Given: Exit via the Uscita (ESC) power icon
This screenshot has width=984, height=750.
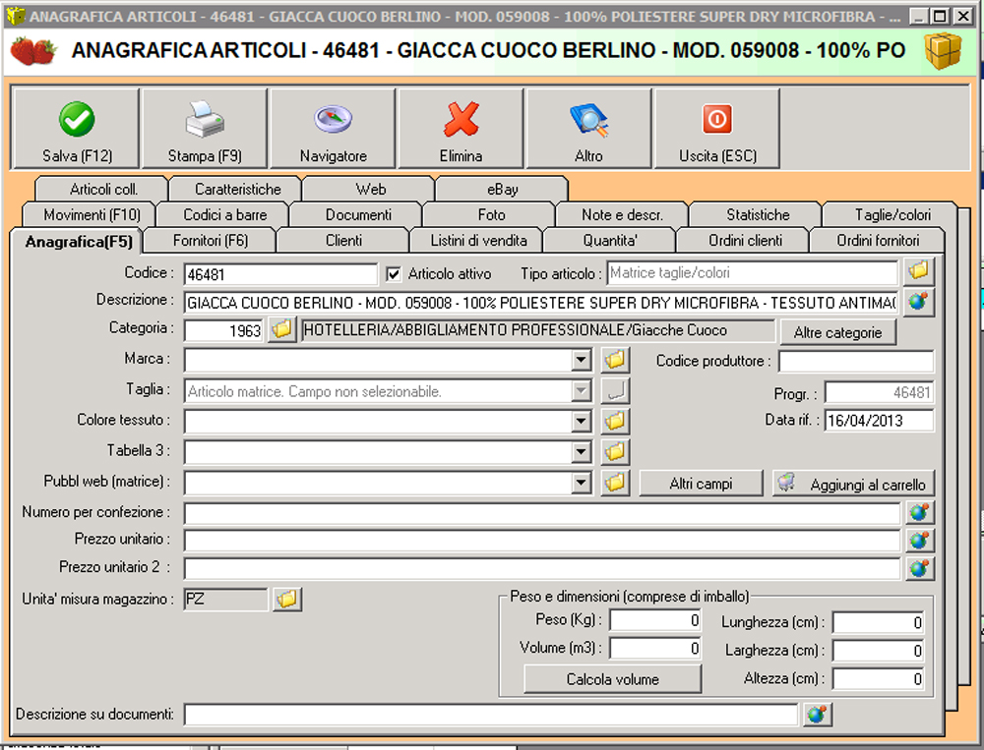Looking at the screenshot, I should click(x=716, y=120).
